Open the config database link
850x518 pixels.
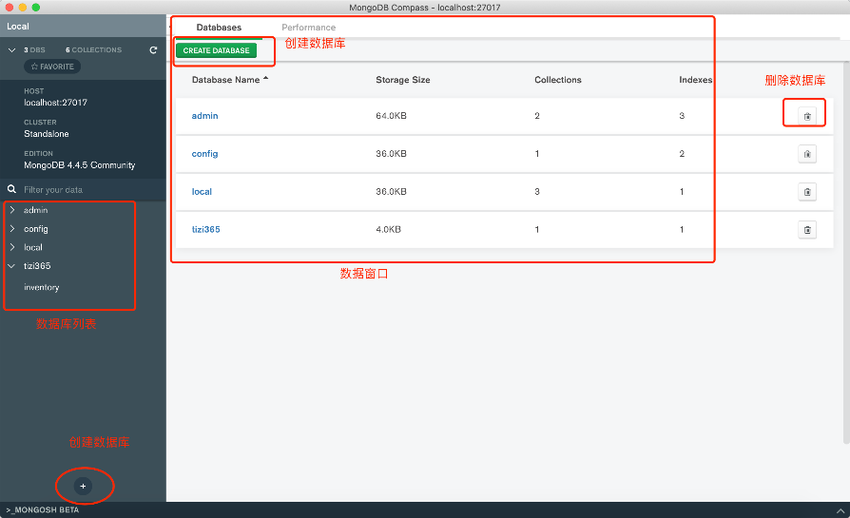coord(205,154)
